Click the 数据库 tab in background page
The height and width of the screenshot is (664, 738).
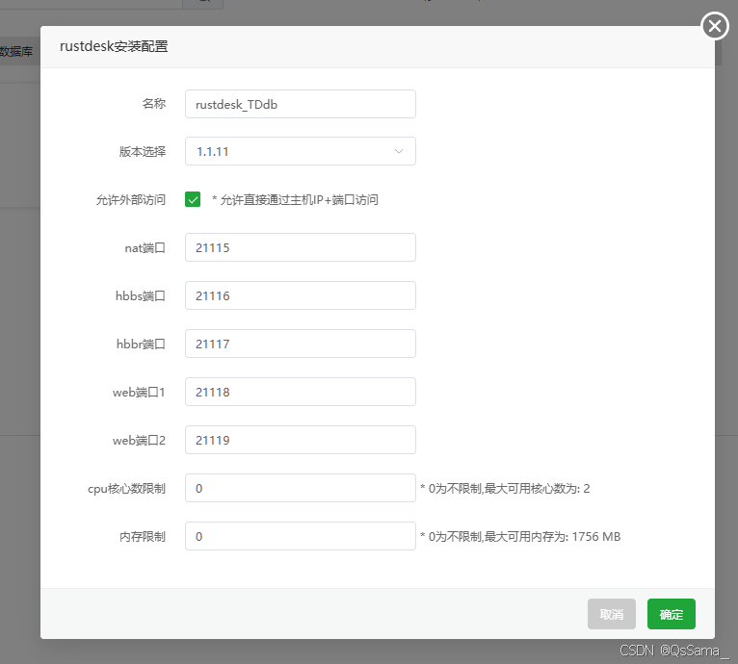(16, 51)
